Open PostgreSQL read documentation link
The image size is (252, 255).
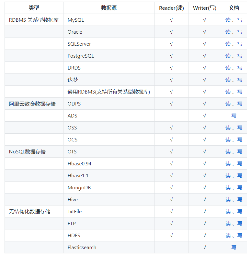click(228, 56)
